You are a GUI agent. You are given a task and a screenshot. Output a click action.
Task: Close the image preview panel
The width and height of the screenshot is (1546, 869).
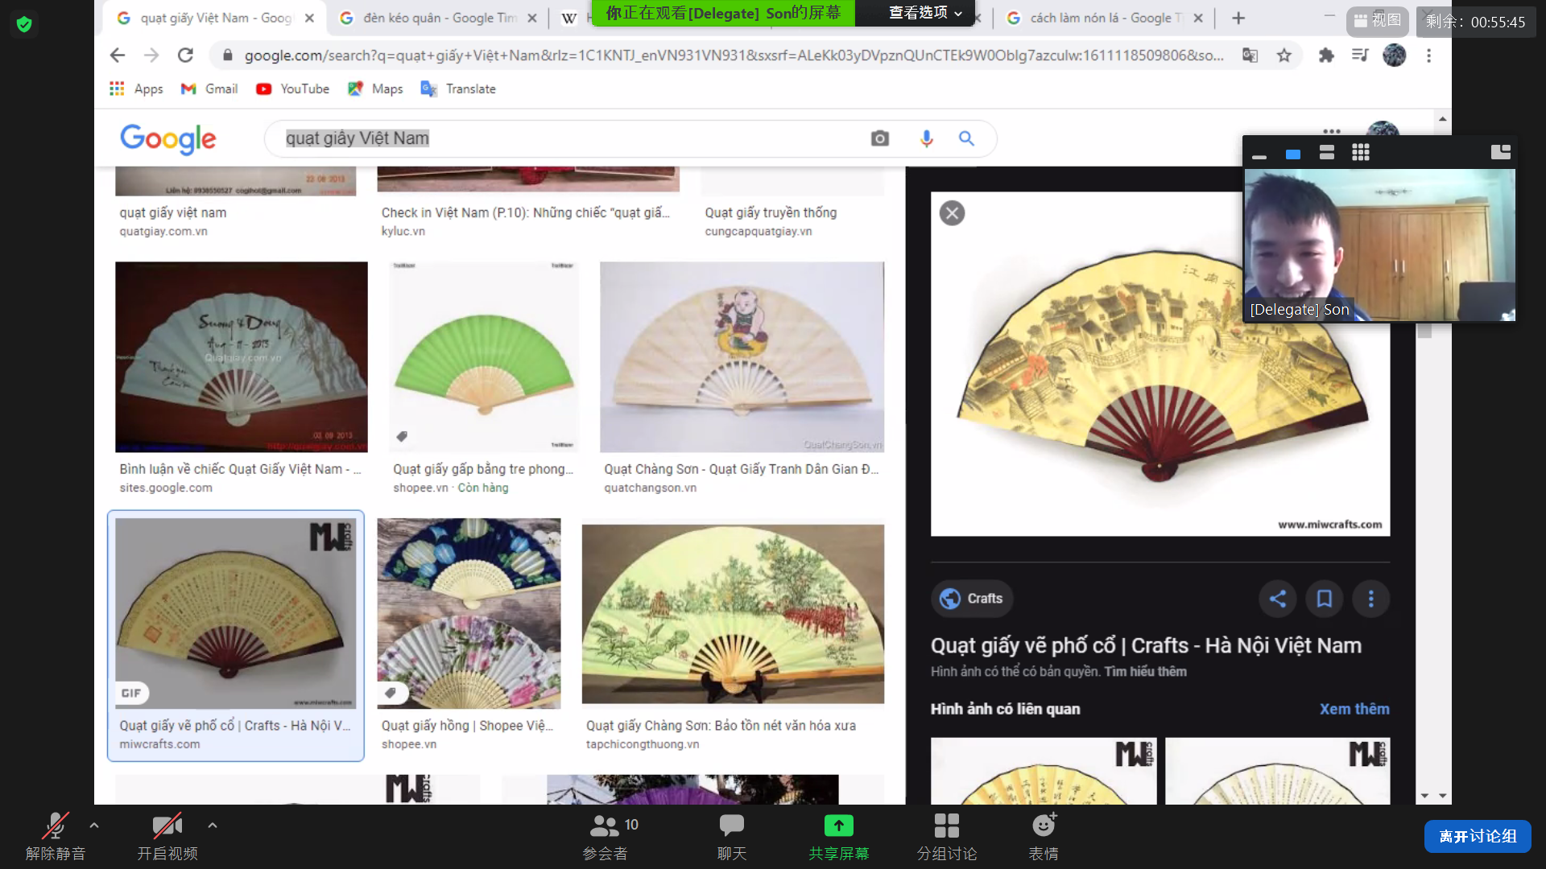[952, 213]
